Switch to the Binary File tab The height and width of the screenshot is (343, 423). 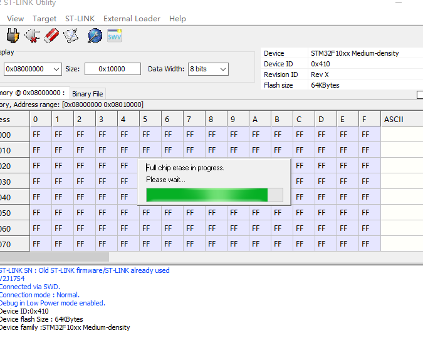pyautogui.click(x=88, y=94)
